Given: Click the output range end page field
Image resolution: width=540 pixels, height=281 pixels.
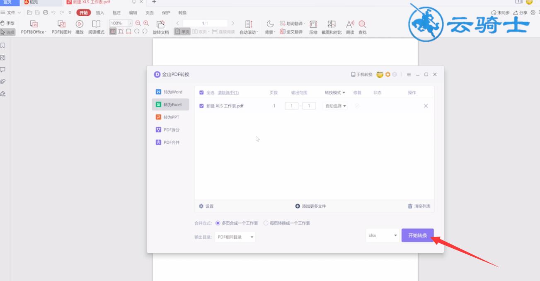Looking at the screenshot, I should (x=309, y=106).
